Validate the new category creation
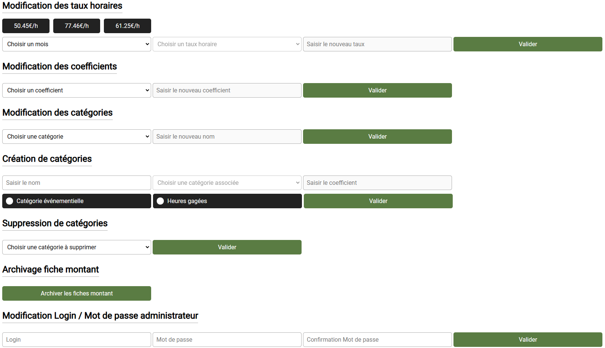 tap(378, 201)
